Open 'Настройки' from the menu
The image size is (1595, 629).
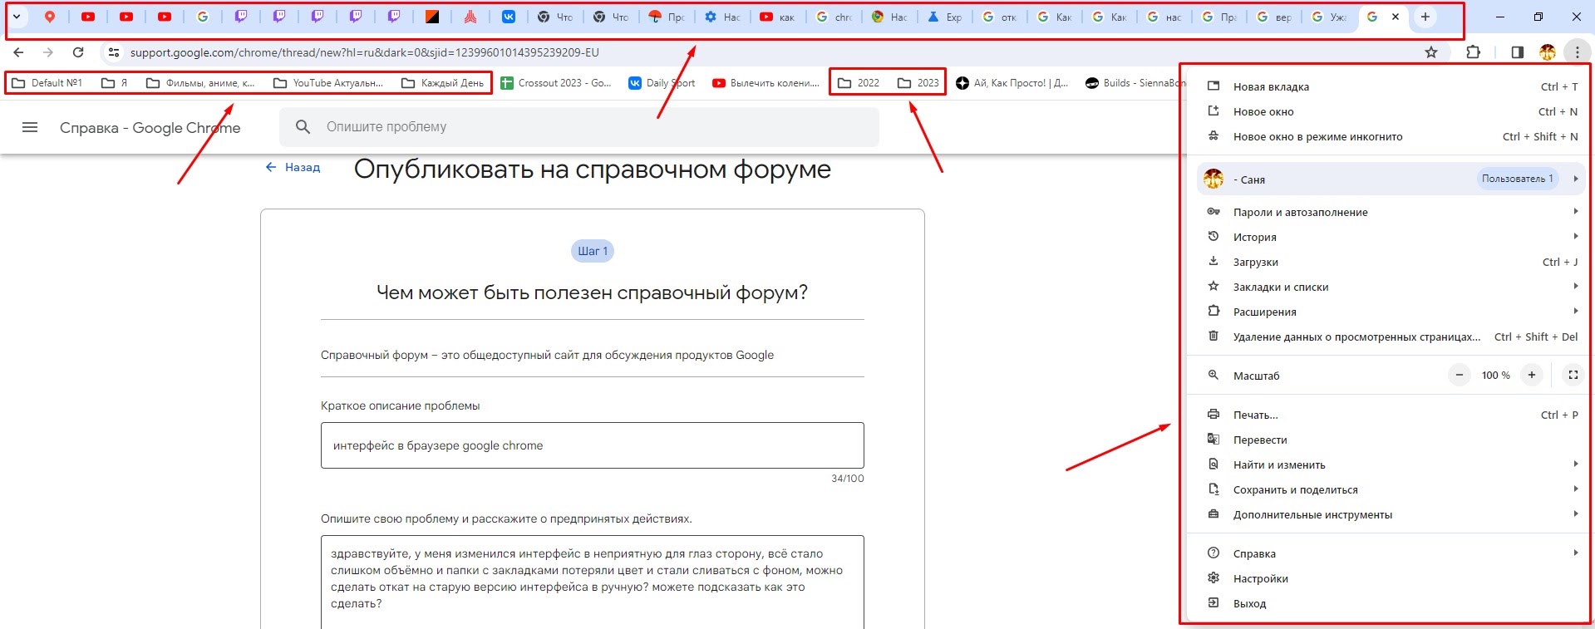pyautogui.click(x=1391, y=578)
